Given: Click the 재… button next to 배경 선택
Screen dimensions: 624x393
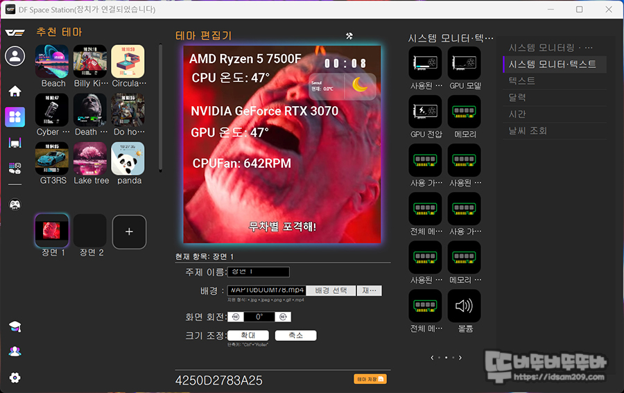Looking at the screenshot, I should 370,290.
